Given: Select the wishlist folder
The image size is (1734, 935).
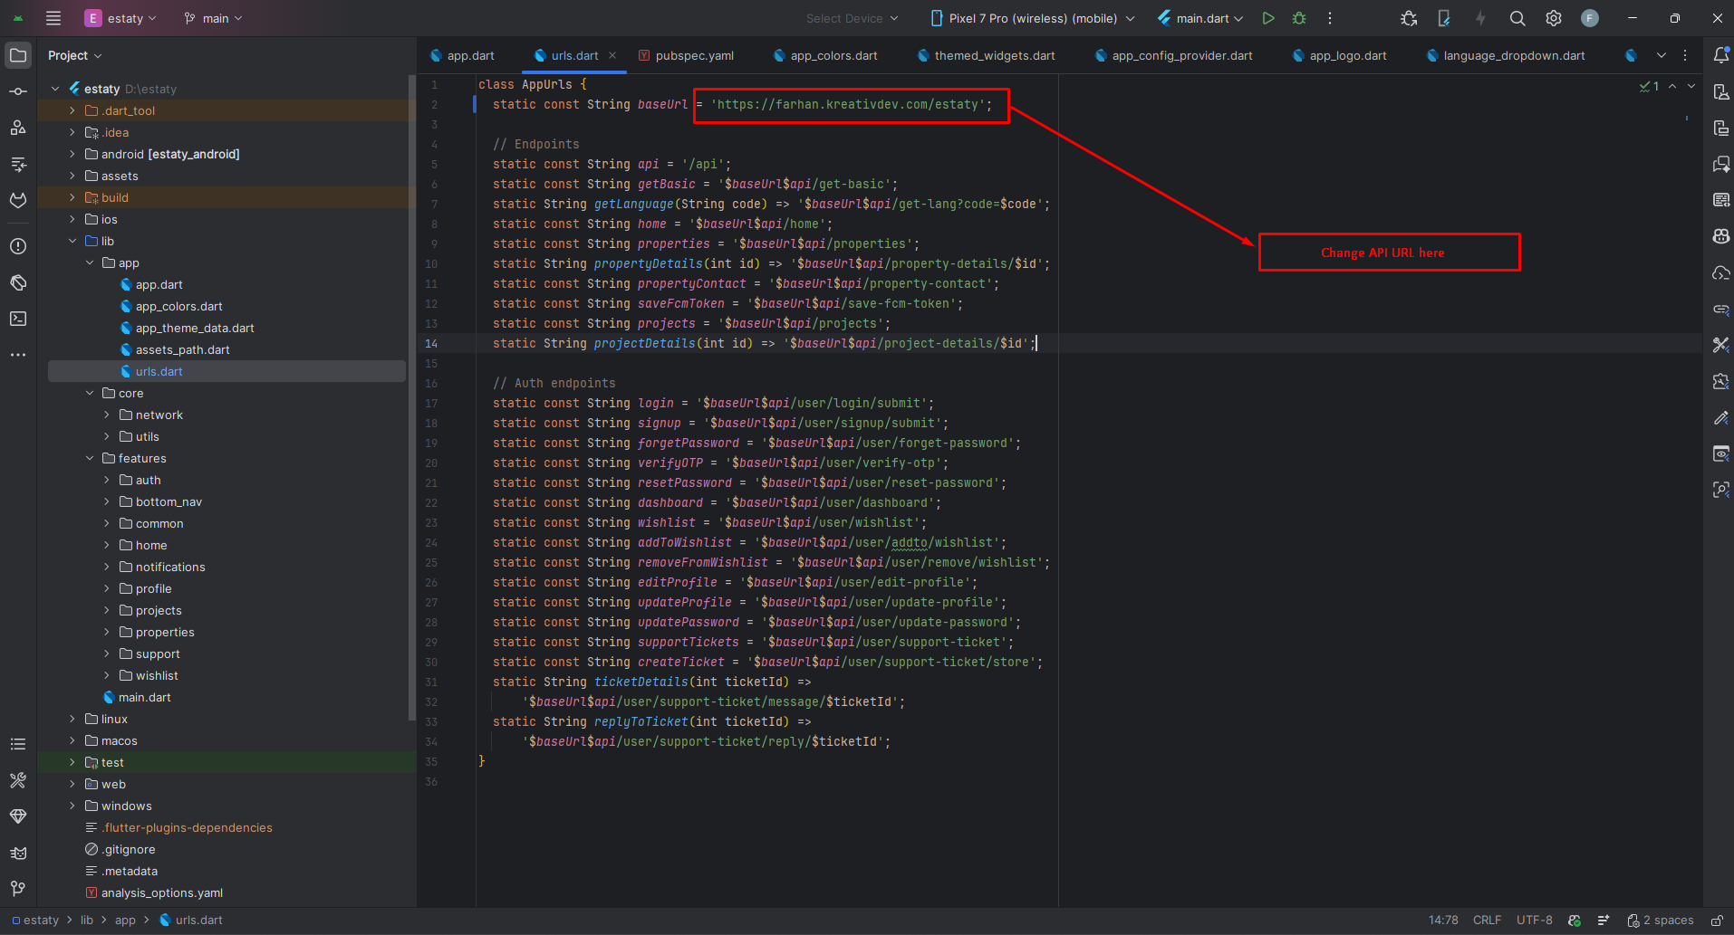Looking at the screenshot, I should point(157,675).
